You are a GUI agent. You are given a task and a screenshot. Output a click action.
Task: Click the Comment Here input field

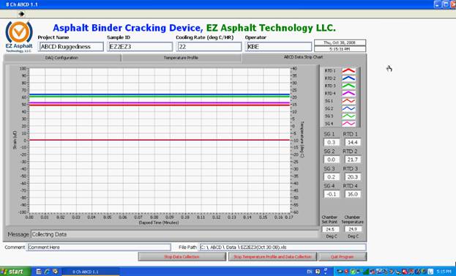coord(99,247)
